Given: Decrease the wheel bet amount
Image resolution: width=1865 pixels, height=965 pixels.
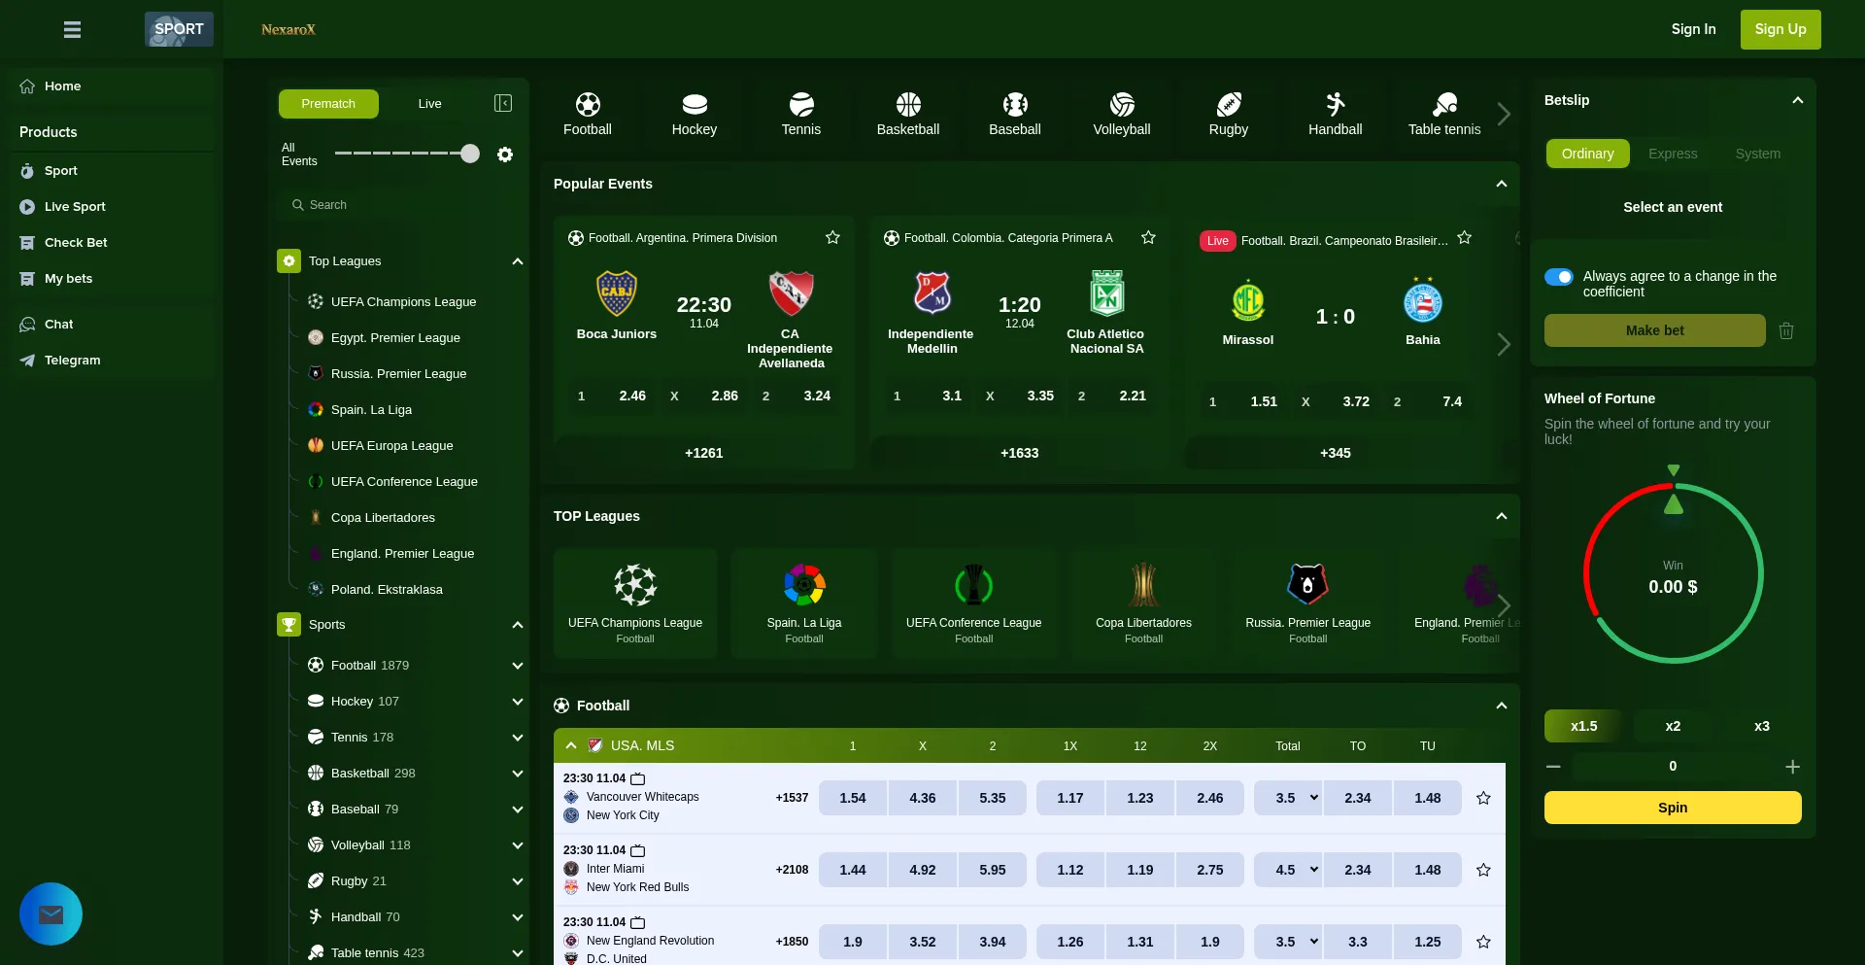Looking at the screenshot, I should 1553,767.
